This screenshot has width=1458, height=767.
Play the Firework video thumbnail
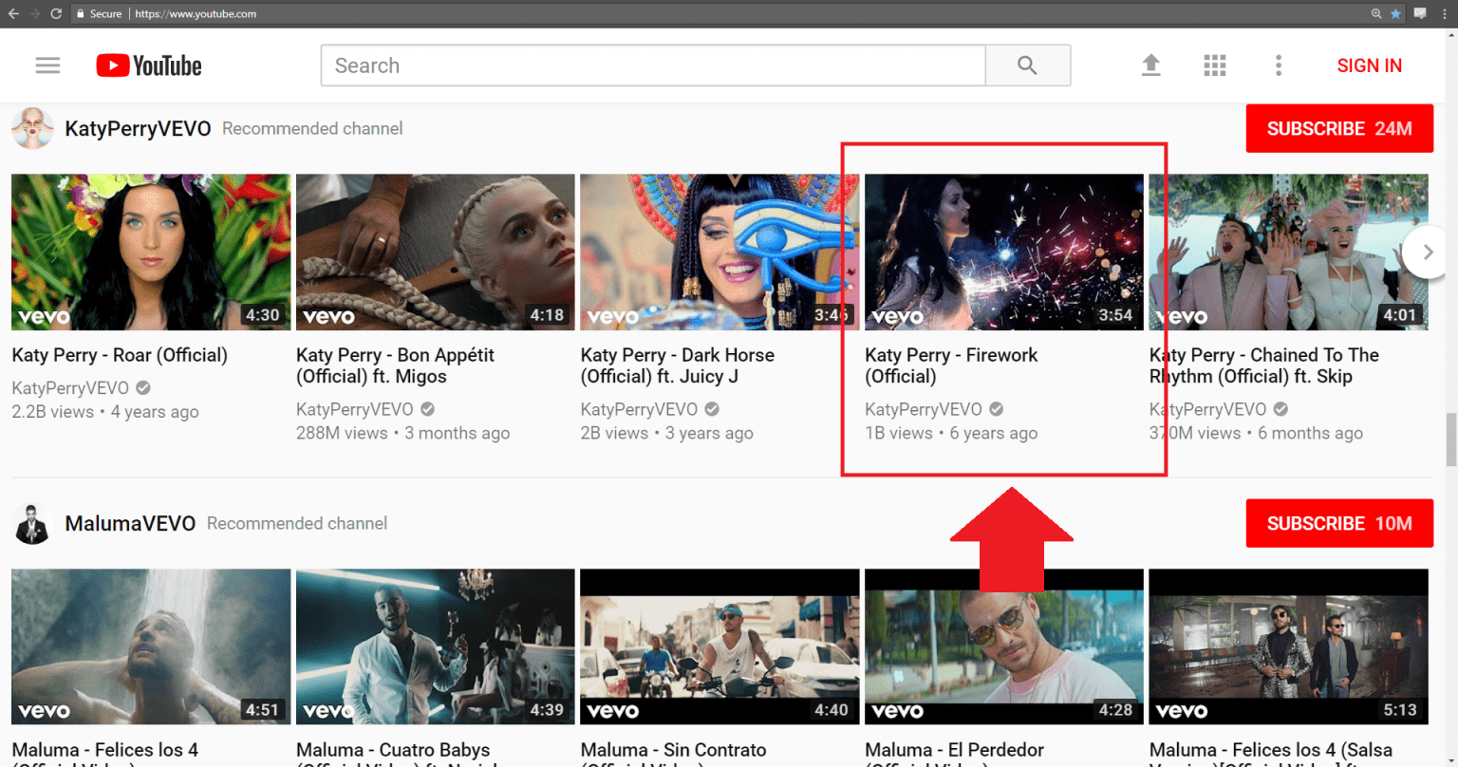[1004, 252]
